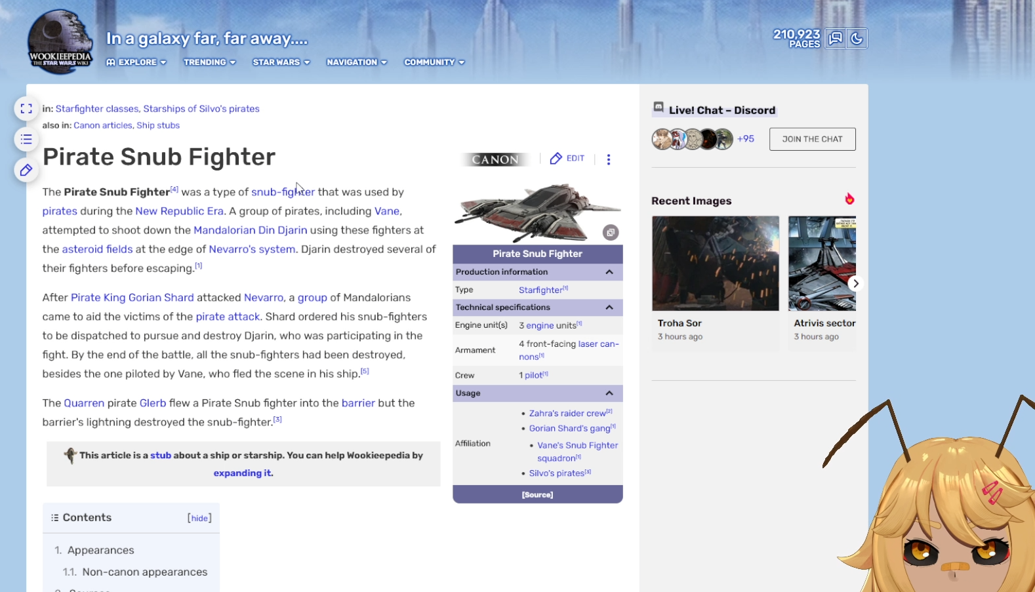Open the pilot link in infobox
The width and height of the screenshot is (1035, 592).
pyautogui.click(x=533, y=376)
